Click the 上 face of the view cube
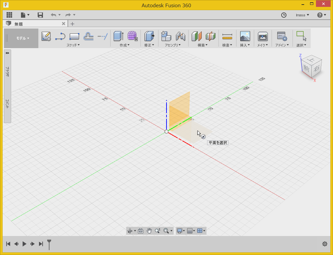This screenshot has height=255, width=333. tap(312, 60)
